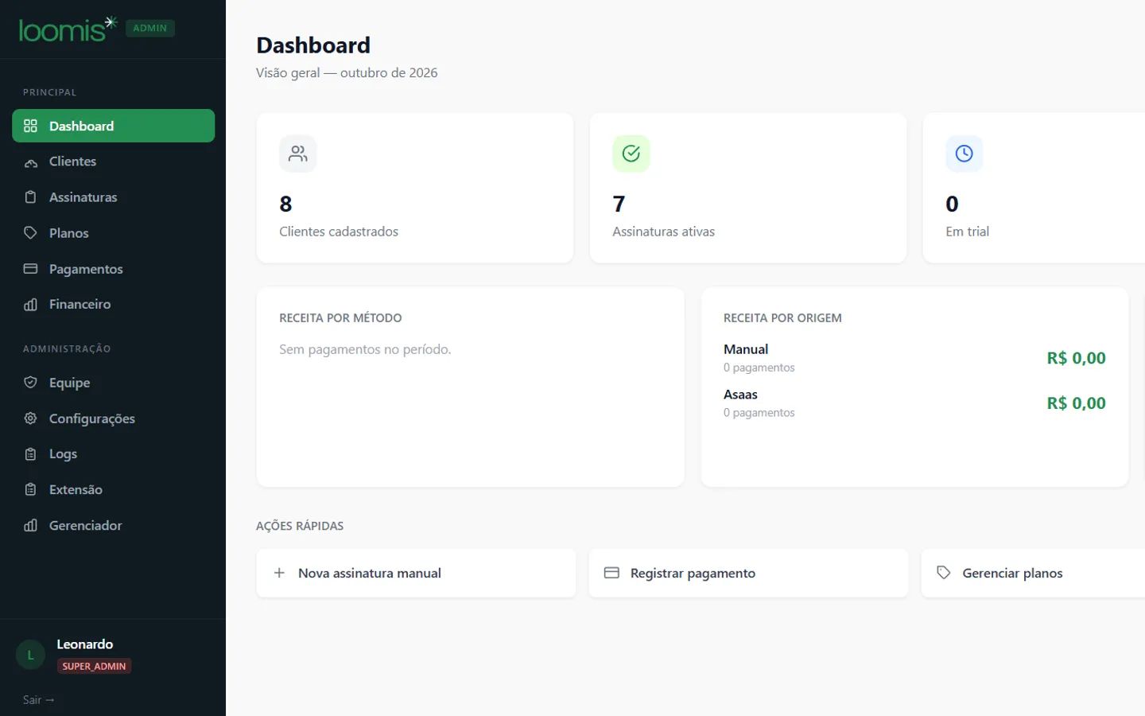Click the Assinaturas clipboard icon
This screenshot has height=716, width=1145.
point(30,197)
